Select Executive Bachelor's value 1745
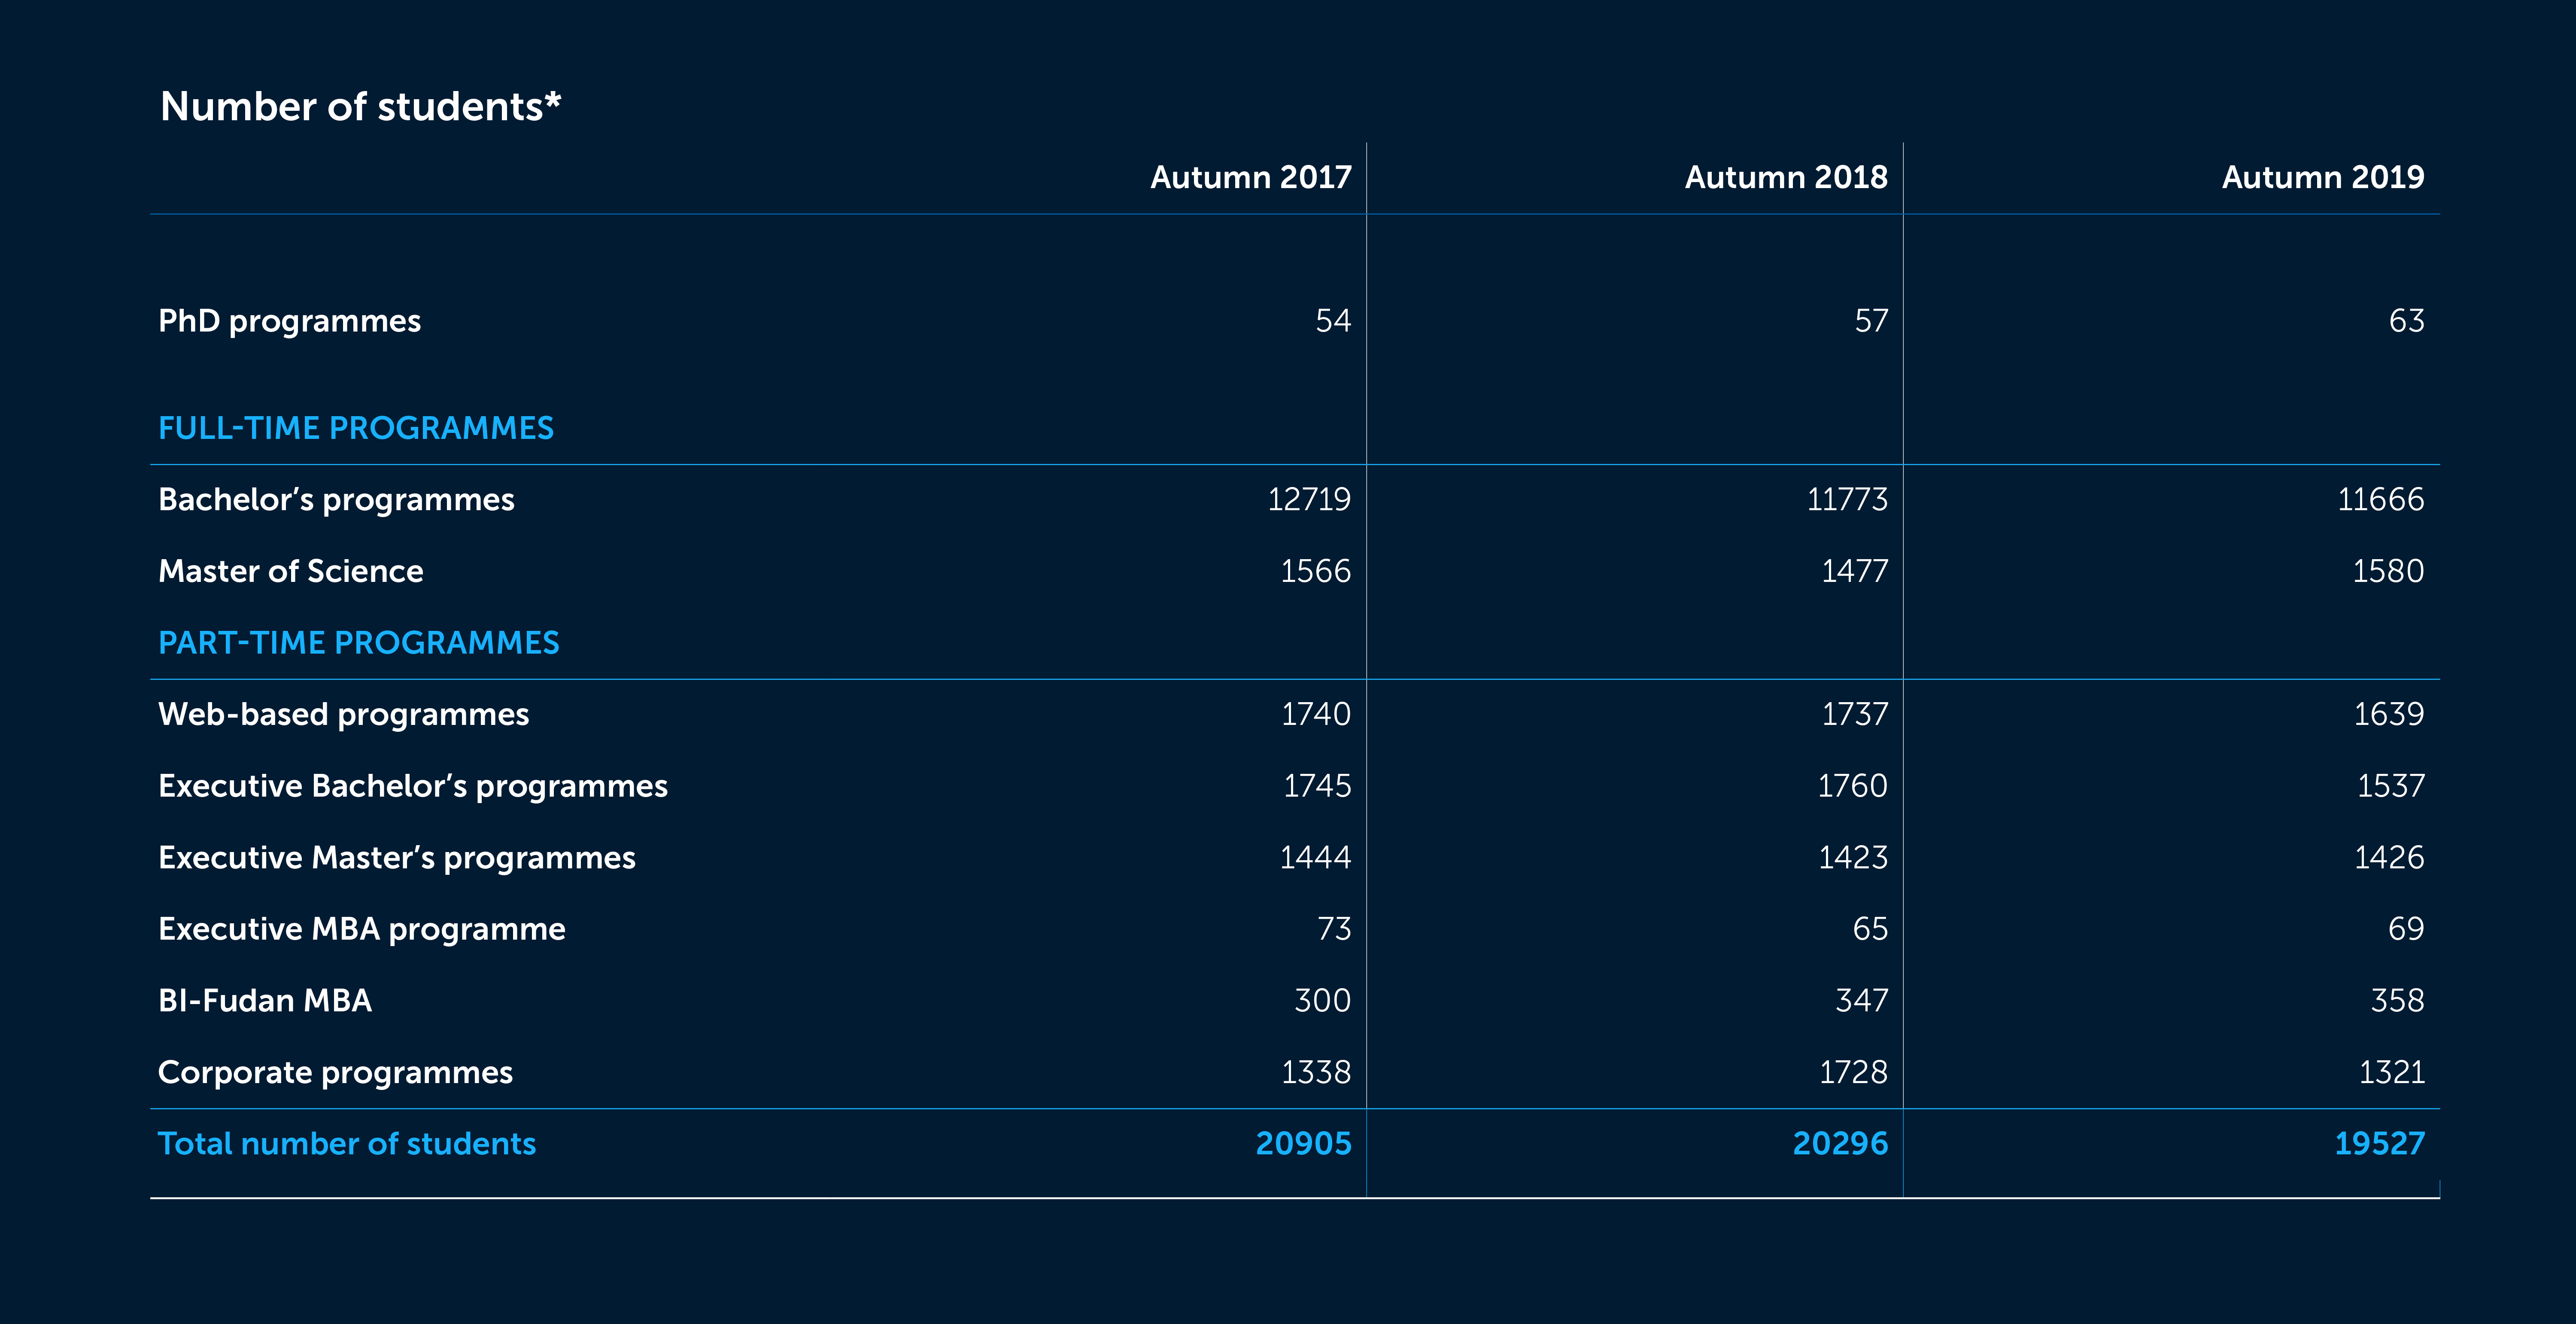The image size is (2576, 1324). pyautogui.click(x=1317, y=786)
